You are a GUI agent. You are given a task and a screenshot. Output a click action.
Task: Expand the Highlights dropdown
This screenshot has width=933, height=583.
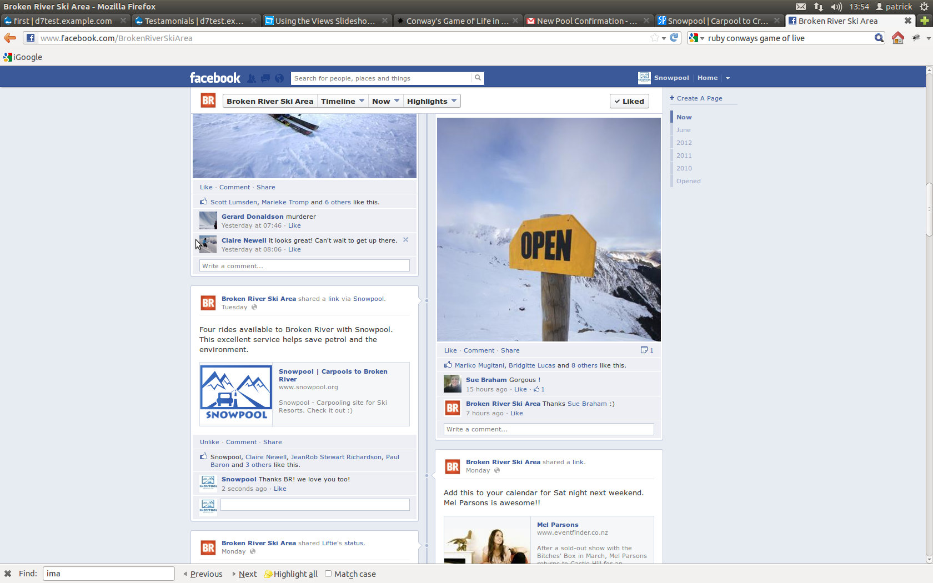[x=432, y=101]
